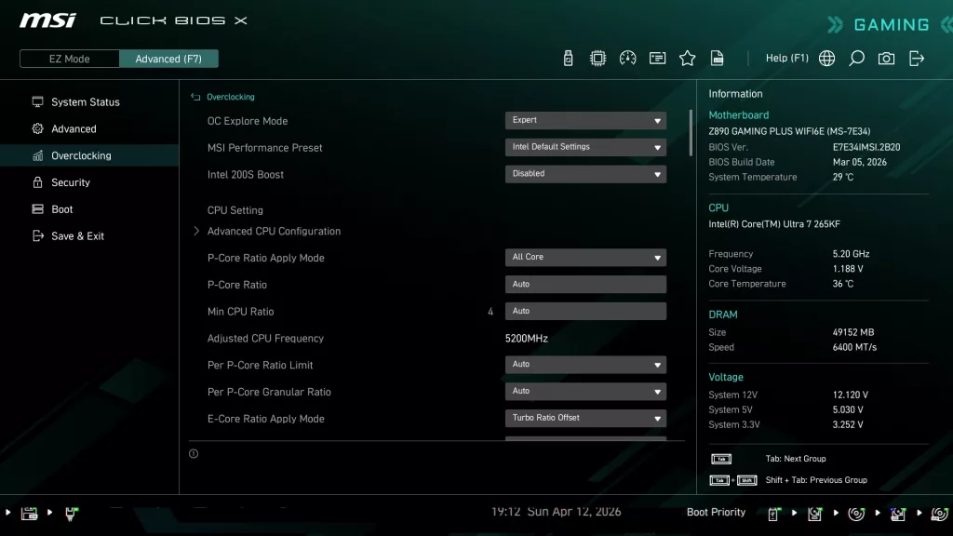Open E-Core Ratio Apply Mode dropdown
953x536 pixels.
coord(585,418)
